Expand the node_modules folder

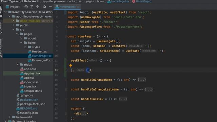pyautogui.click(x=13, y=21)
